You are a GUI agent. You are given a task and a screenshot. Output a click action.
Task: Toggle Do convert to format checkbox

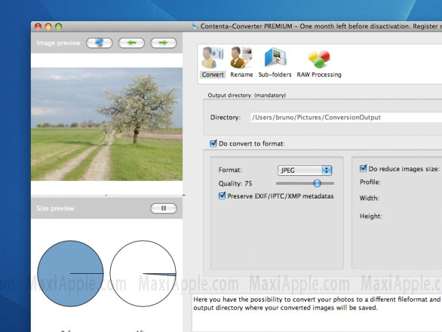pos(213,143)
